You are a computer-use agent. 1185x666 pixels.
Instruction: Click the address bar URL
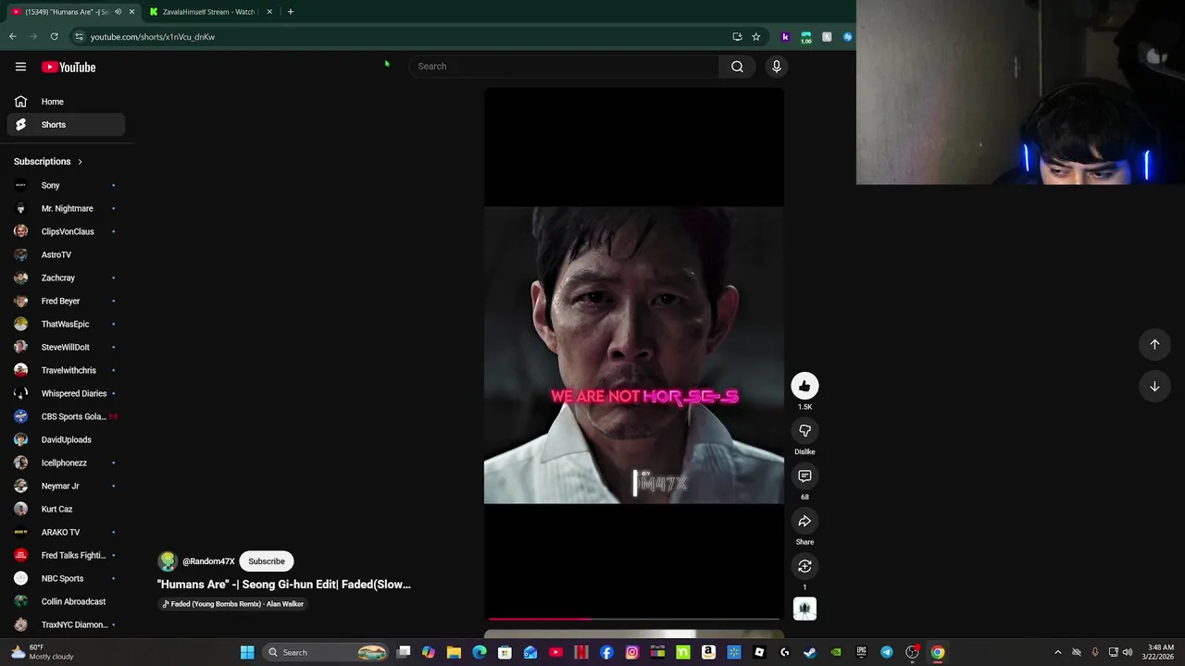coord(153,37)
